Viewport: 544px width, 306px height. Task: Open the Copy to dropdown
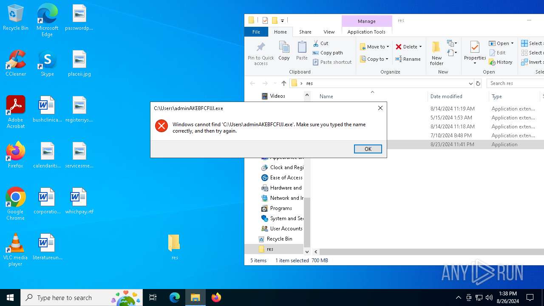click(x=374, y=59)
